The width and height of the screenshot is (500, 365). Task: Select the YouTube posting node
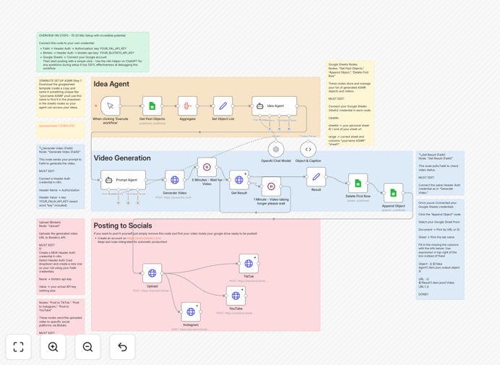click(x=236, y=296)
